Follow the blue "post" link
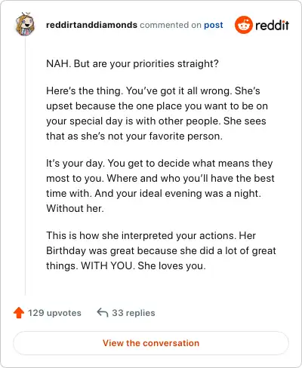The image size is (302, 368). (214, 25)
